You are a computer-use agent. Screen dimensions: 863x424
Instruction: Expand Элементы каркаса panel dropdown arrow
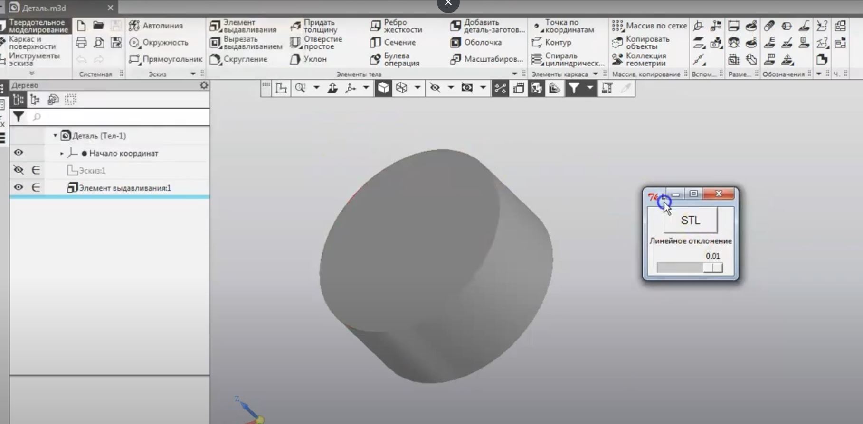point(596,74)
